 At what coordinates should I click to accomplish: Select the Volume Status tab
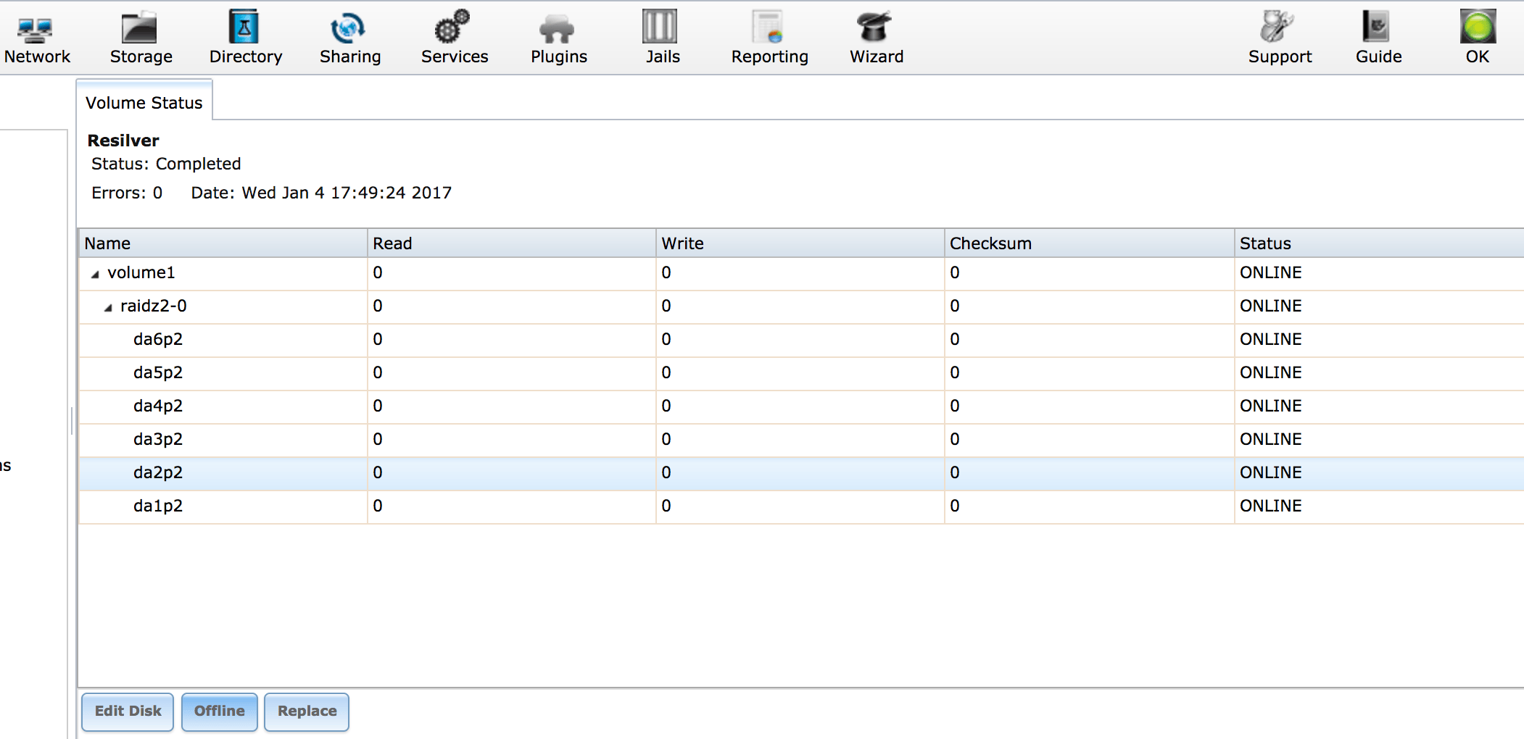[x=144, y=103]
